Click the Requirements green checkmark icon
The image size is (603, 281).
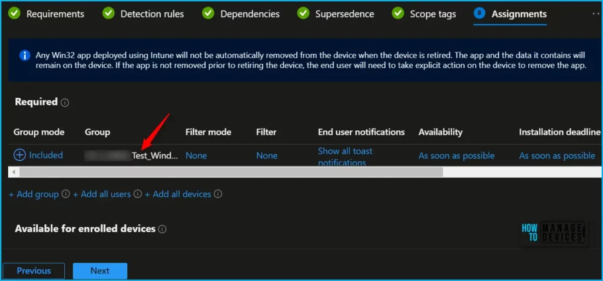tap(14, 14)
